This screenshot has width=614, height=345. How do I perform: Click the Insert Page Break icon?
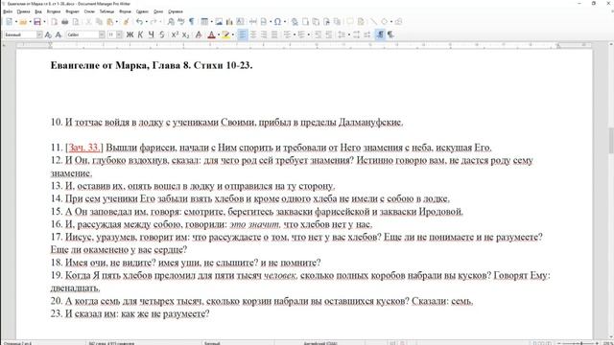pyautogui.click(x=253, y=22)
